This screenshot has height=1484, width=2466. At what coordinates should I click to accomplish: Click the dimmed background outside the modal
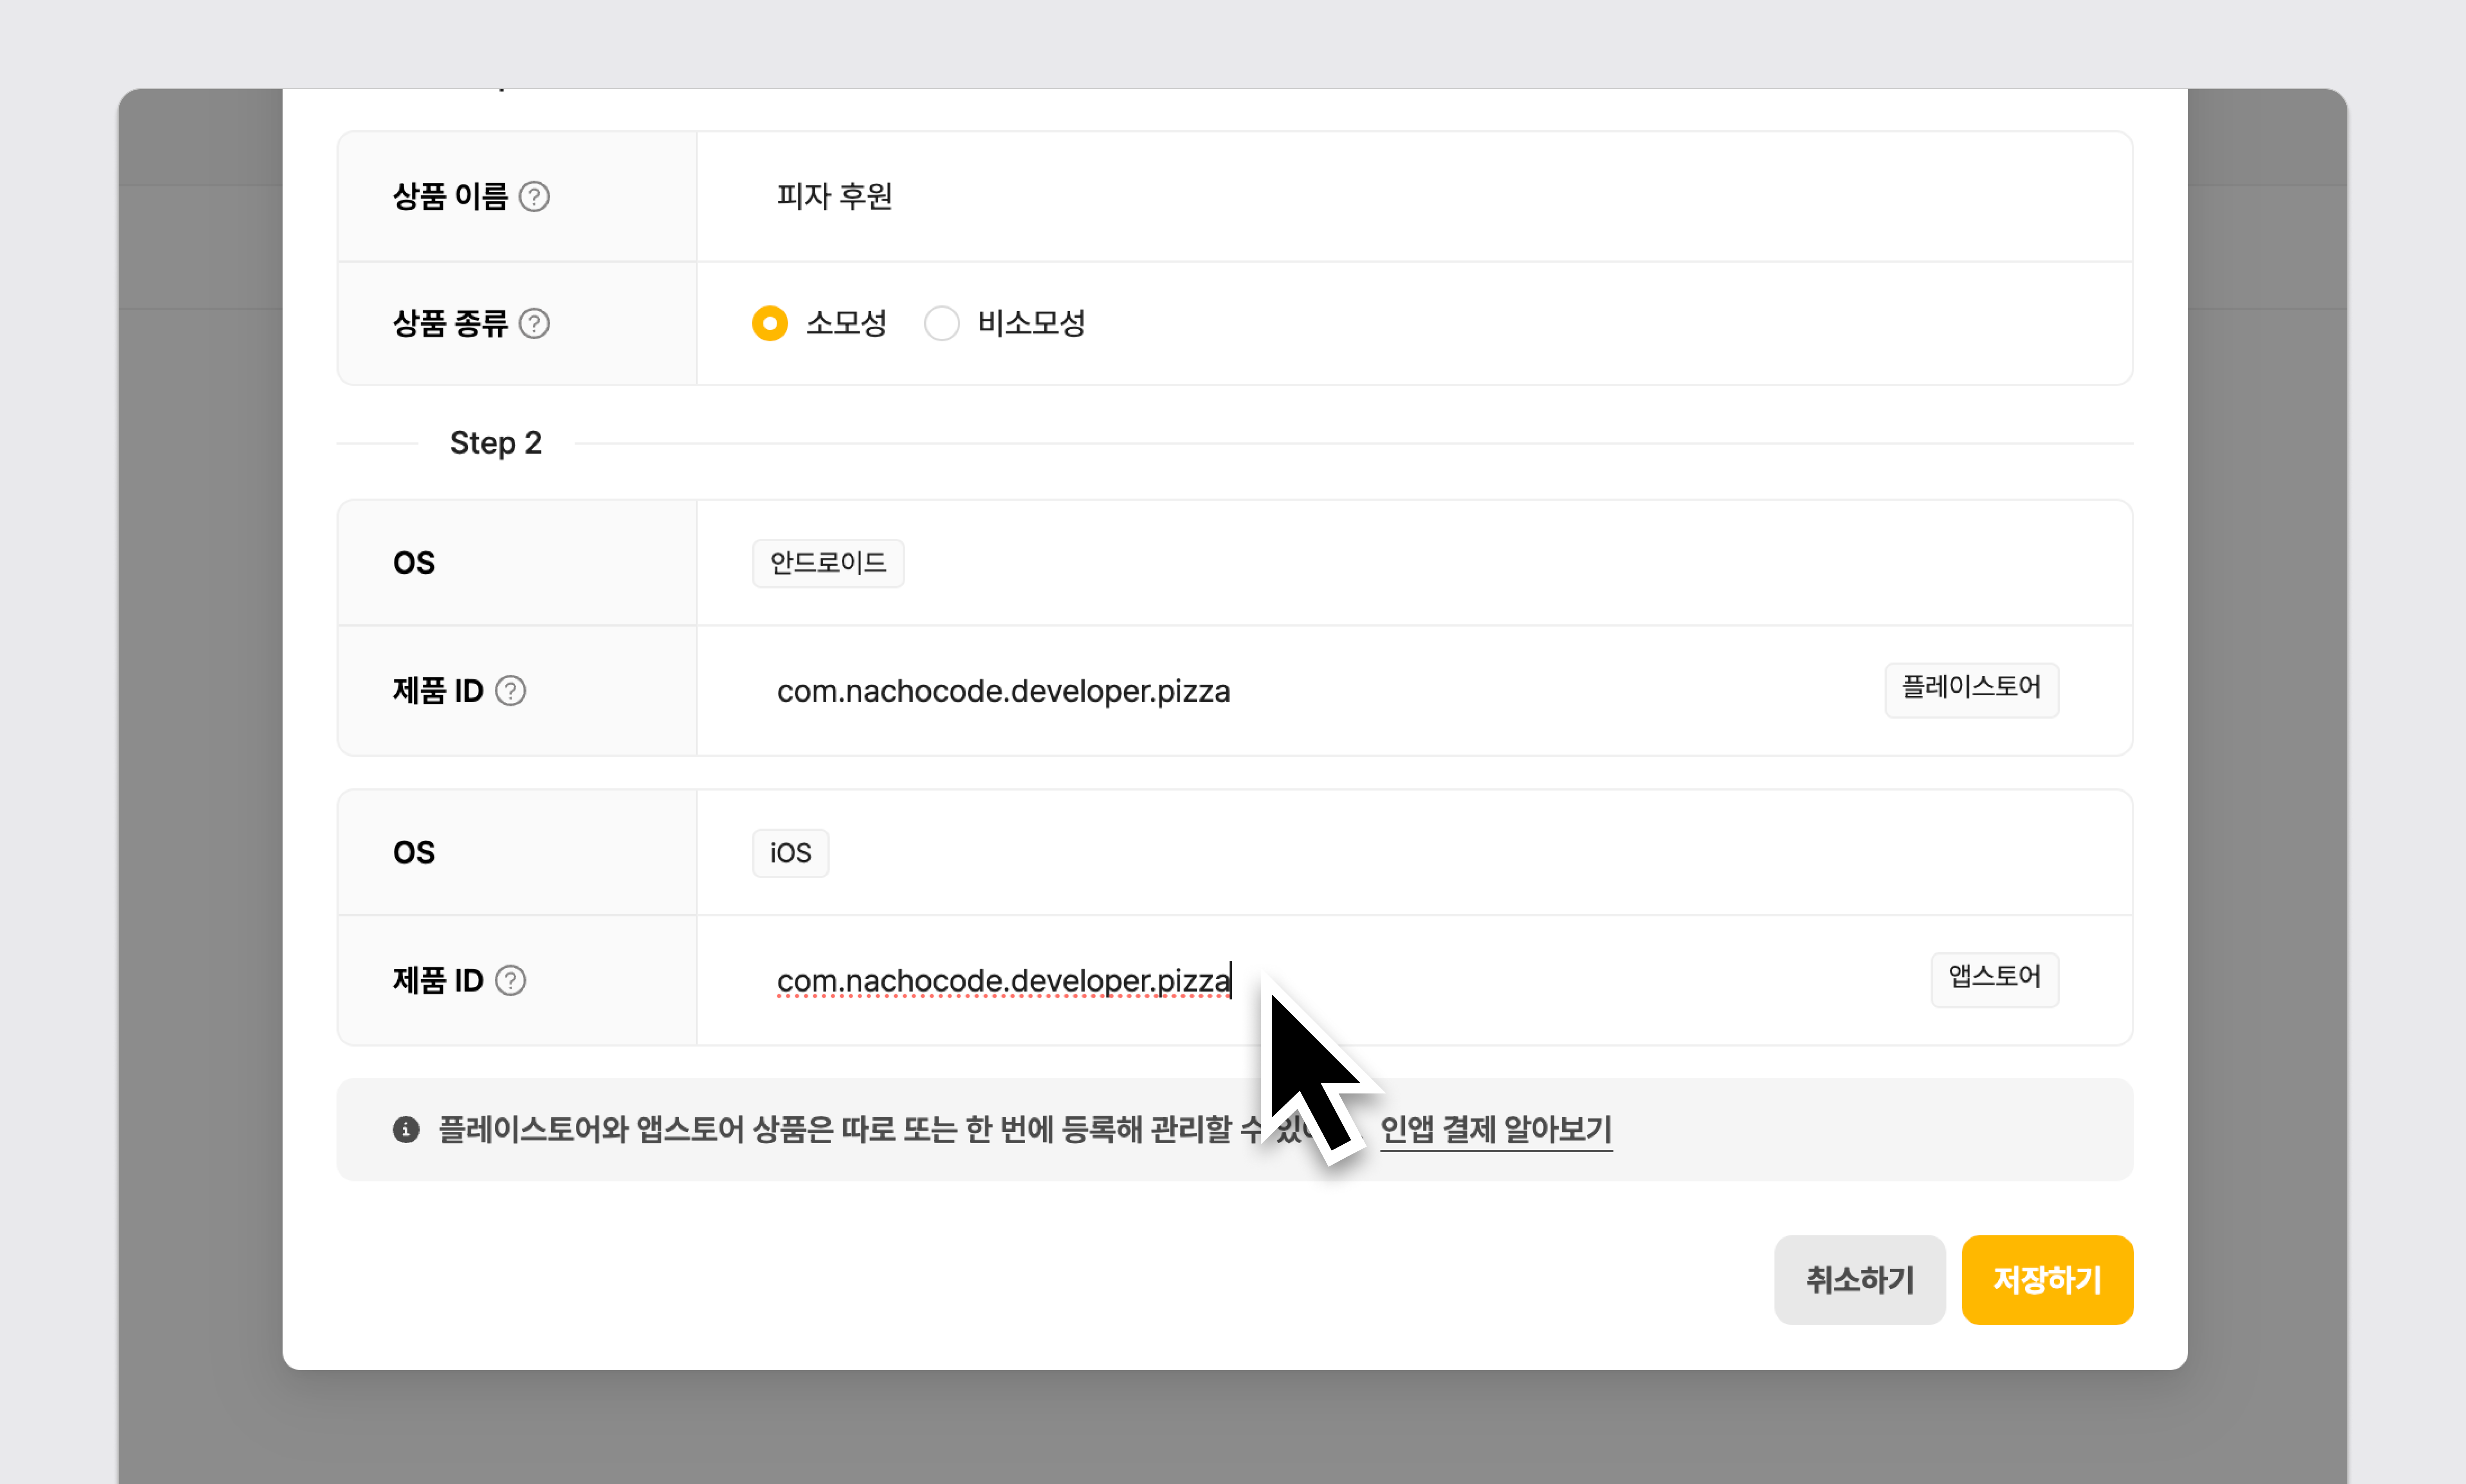pos(200,800)
